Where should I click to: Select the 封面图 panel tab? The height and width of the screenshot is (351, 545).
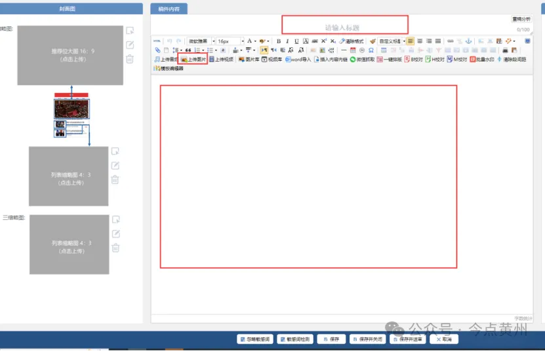[x=71, y=9]
